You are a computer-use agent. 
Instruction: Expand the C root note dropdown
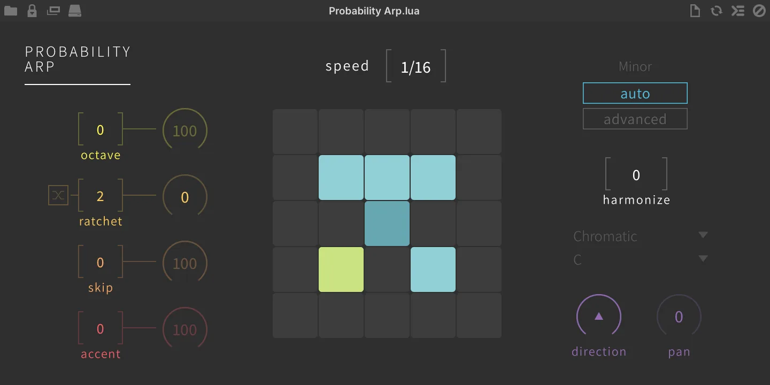click(641, 260)
